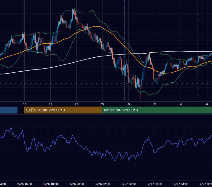Click the 6 hour label on chart axis

click(x=207, y=104)
